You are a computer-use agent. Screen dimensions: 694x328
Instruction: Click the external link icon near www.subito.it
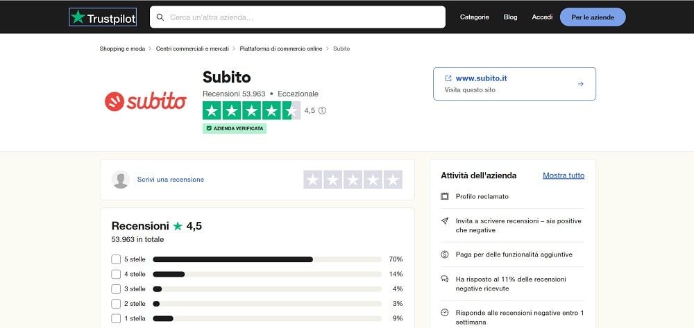point(448,78)
